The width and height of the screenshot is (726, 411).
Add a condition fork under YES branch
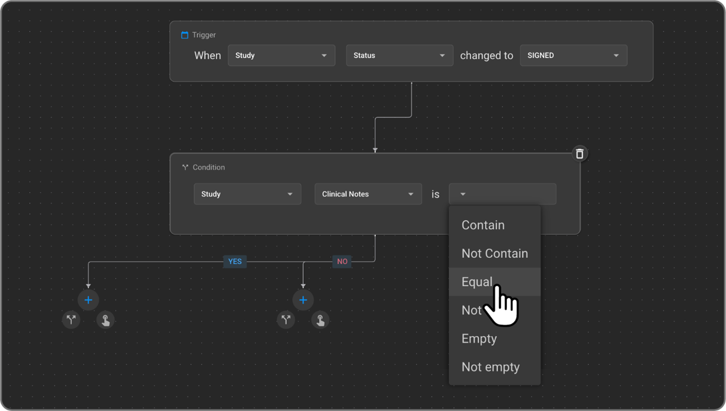[71, 319]
